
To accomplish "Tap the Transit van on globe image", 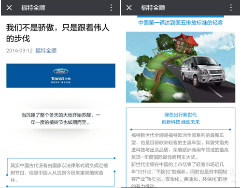I will pyautogui.click(x=181, y=67).
